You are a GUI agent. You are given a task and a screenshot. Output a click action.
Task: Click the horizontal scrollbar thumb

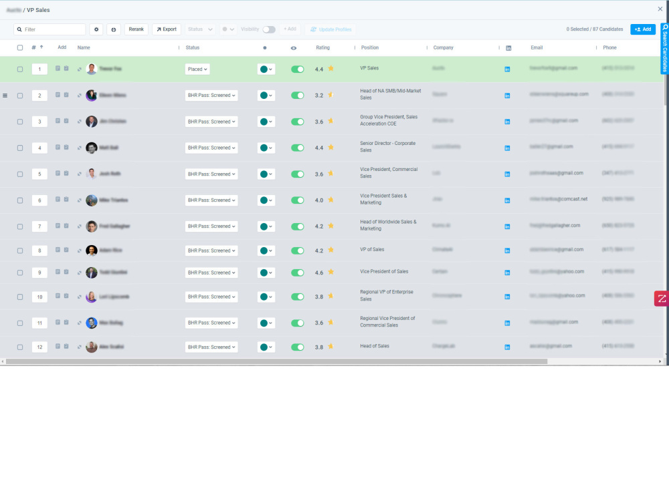[276, 361]
